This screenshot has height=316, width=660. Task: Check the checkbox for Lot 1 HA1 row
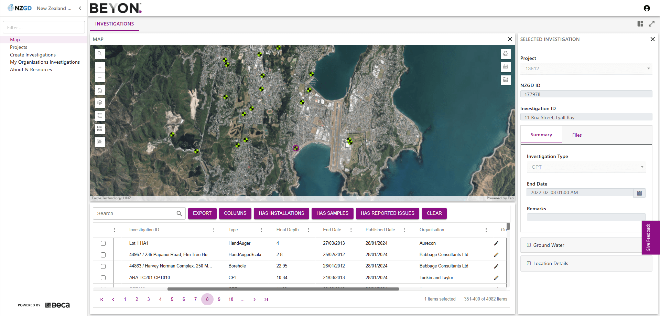click(x=103, y=243)
